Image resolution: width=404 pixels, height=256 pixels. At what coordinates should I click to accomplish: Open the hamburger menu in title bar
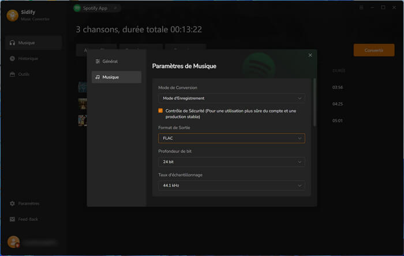(x=361, y=7)
